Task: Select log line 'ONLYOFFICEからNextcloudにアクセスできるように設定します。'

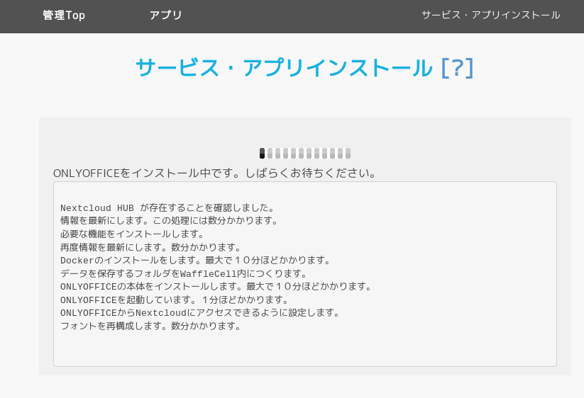Action: [200, 313]
